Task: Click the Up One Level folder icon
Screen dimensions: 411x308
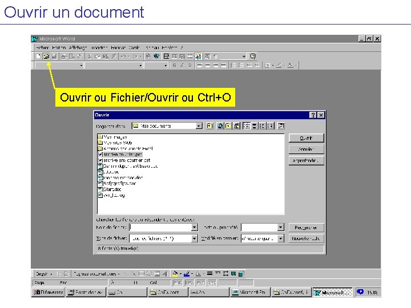Action: [x=209, y=126]
